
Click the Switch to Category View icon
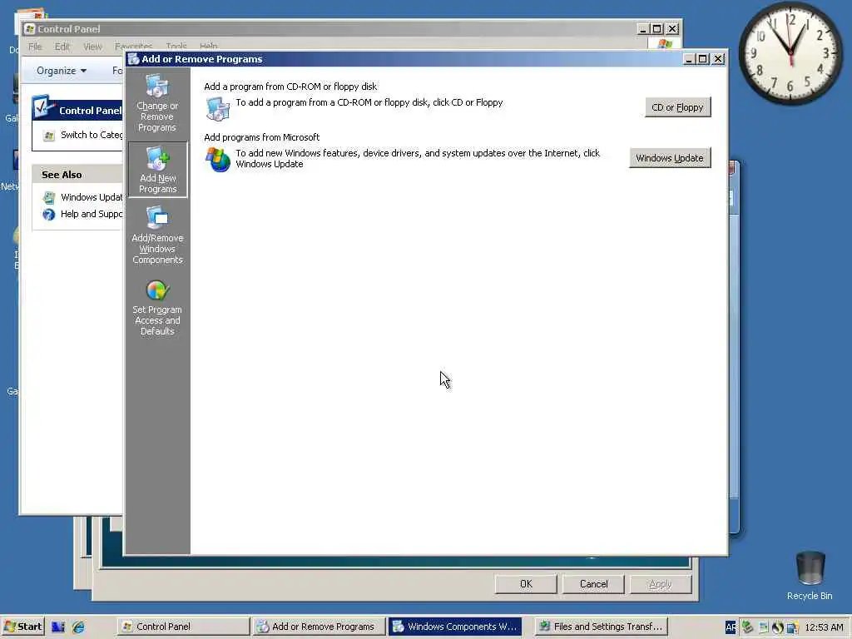click(x=49, y=136)
